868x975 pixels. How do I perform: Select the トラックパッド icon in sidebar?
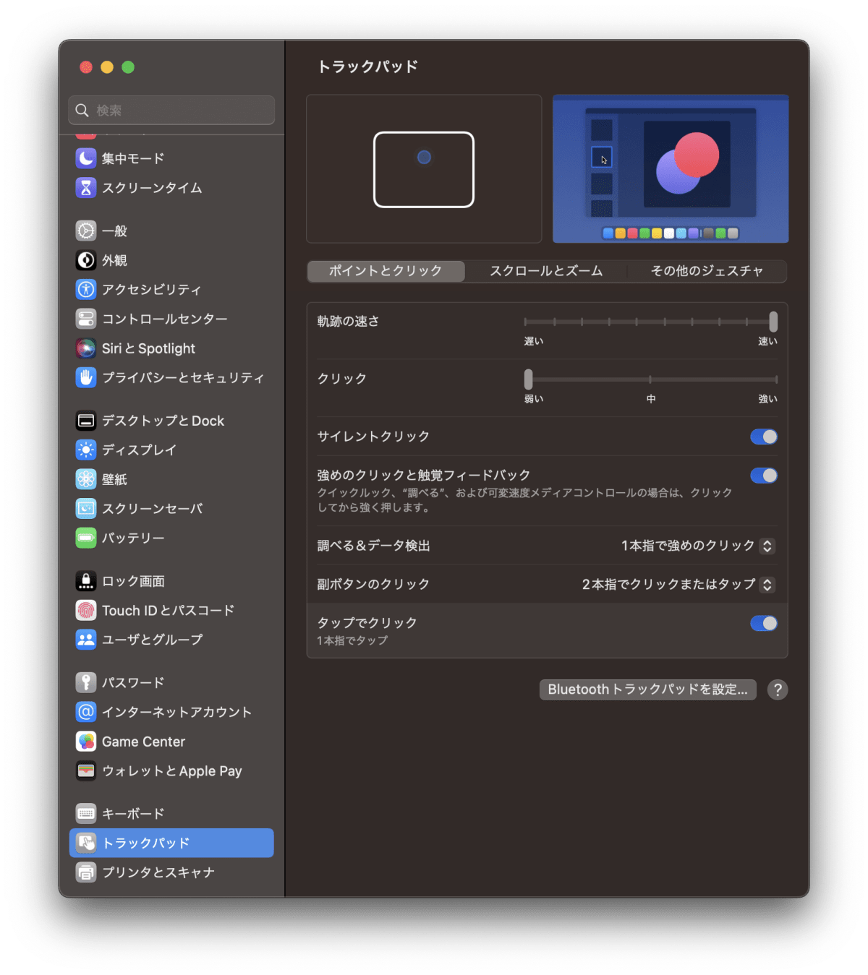coord(86,843)
